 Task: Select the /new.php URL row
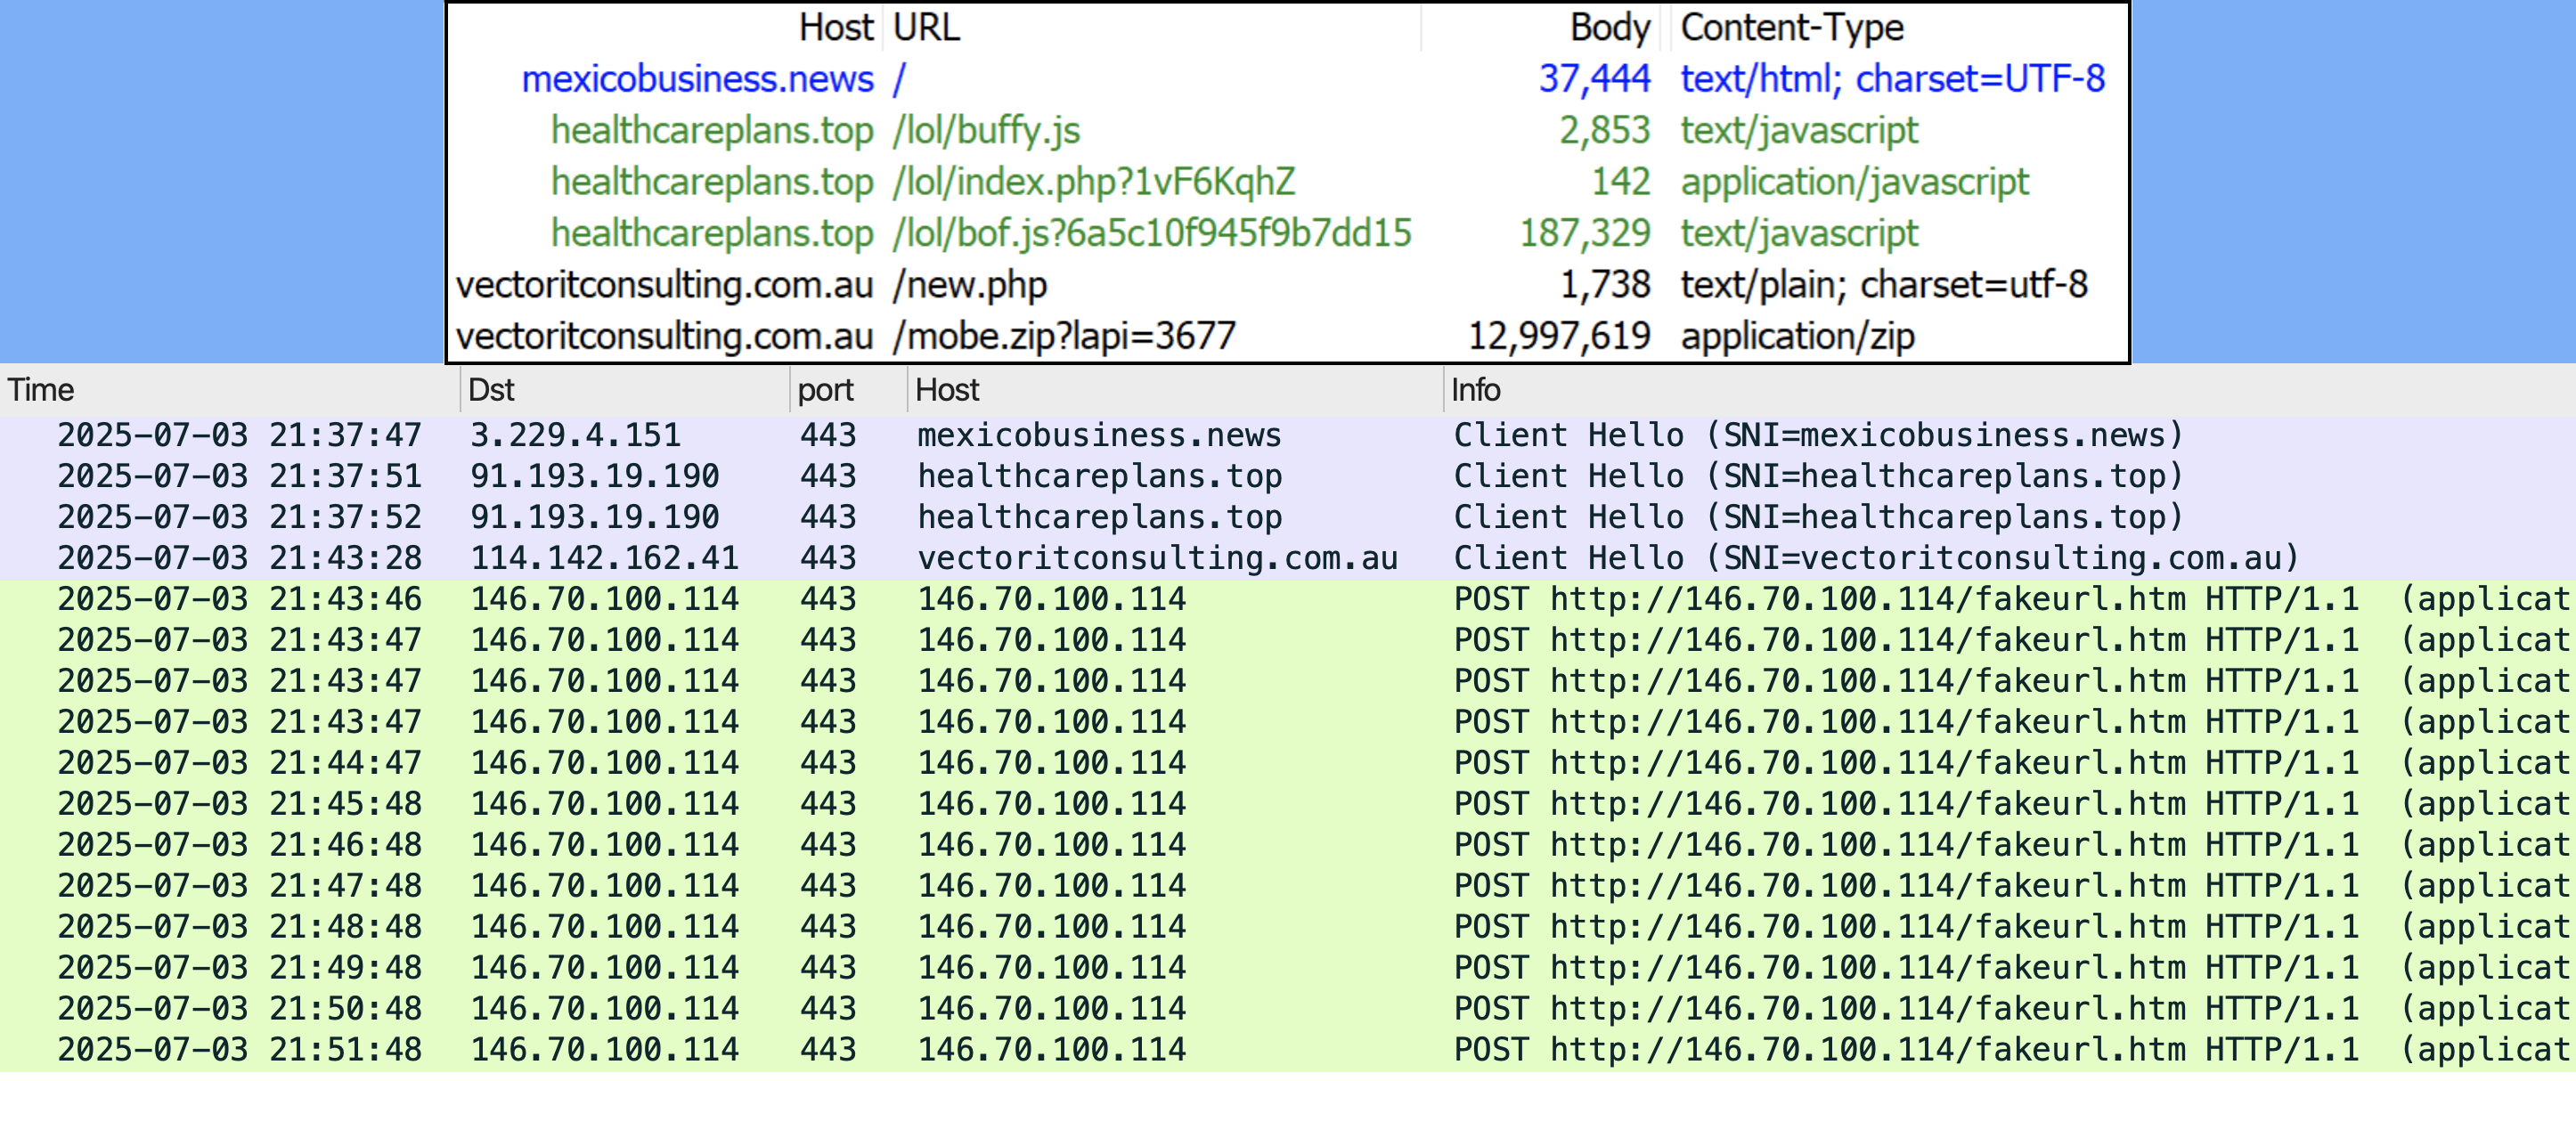point(969,285)
